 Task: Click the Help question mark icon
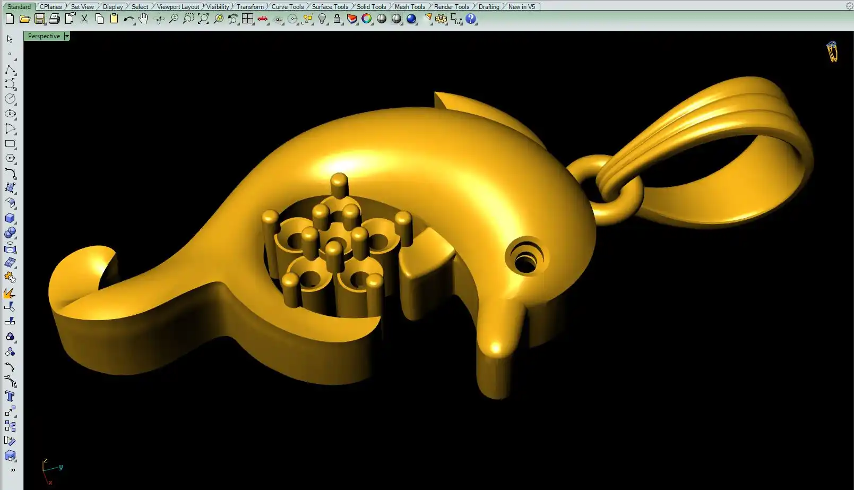(x=471, y=19)
